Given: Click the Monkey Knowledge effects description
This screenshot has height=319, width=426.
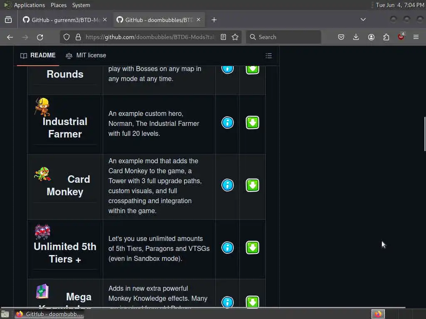Looking at the screenshot, I should [x=158, y=296].
